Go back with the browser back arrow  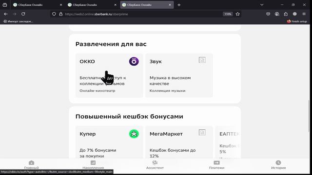point(6,14)
